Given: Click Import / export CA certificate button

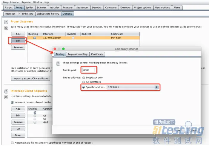Looking at the screenshot, I should coord(30,78).
